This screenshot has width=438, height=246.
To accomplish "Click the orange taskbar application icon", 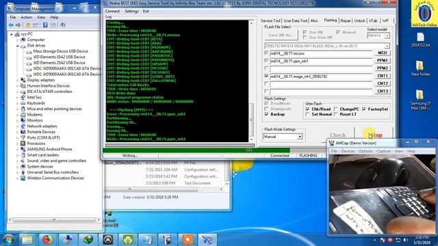I will [188, 240].
